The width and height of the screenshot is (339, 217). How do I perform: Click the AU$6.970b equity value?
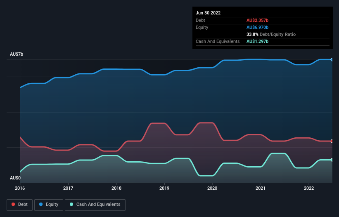[x=258, y=27]
